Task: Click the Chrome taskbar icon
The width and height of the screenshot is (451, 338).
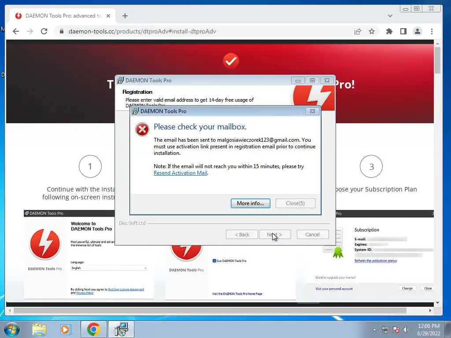Action: click(93, 329)
